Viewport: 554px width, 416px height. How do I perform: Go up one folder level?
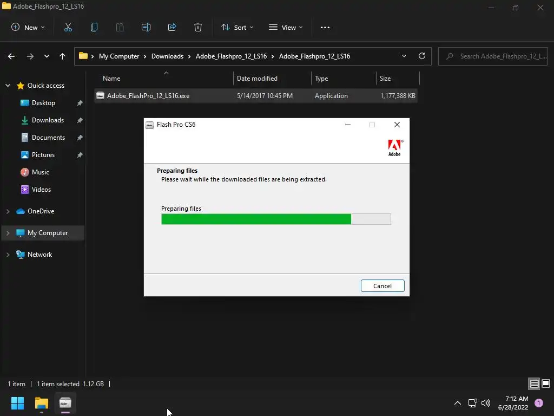pyautogui.click(x=63, y=56)
